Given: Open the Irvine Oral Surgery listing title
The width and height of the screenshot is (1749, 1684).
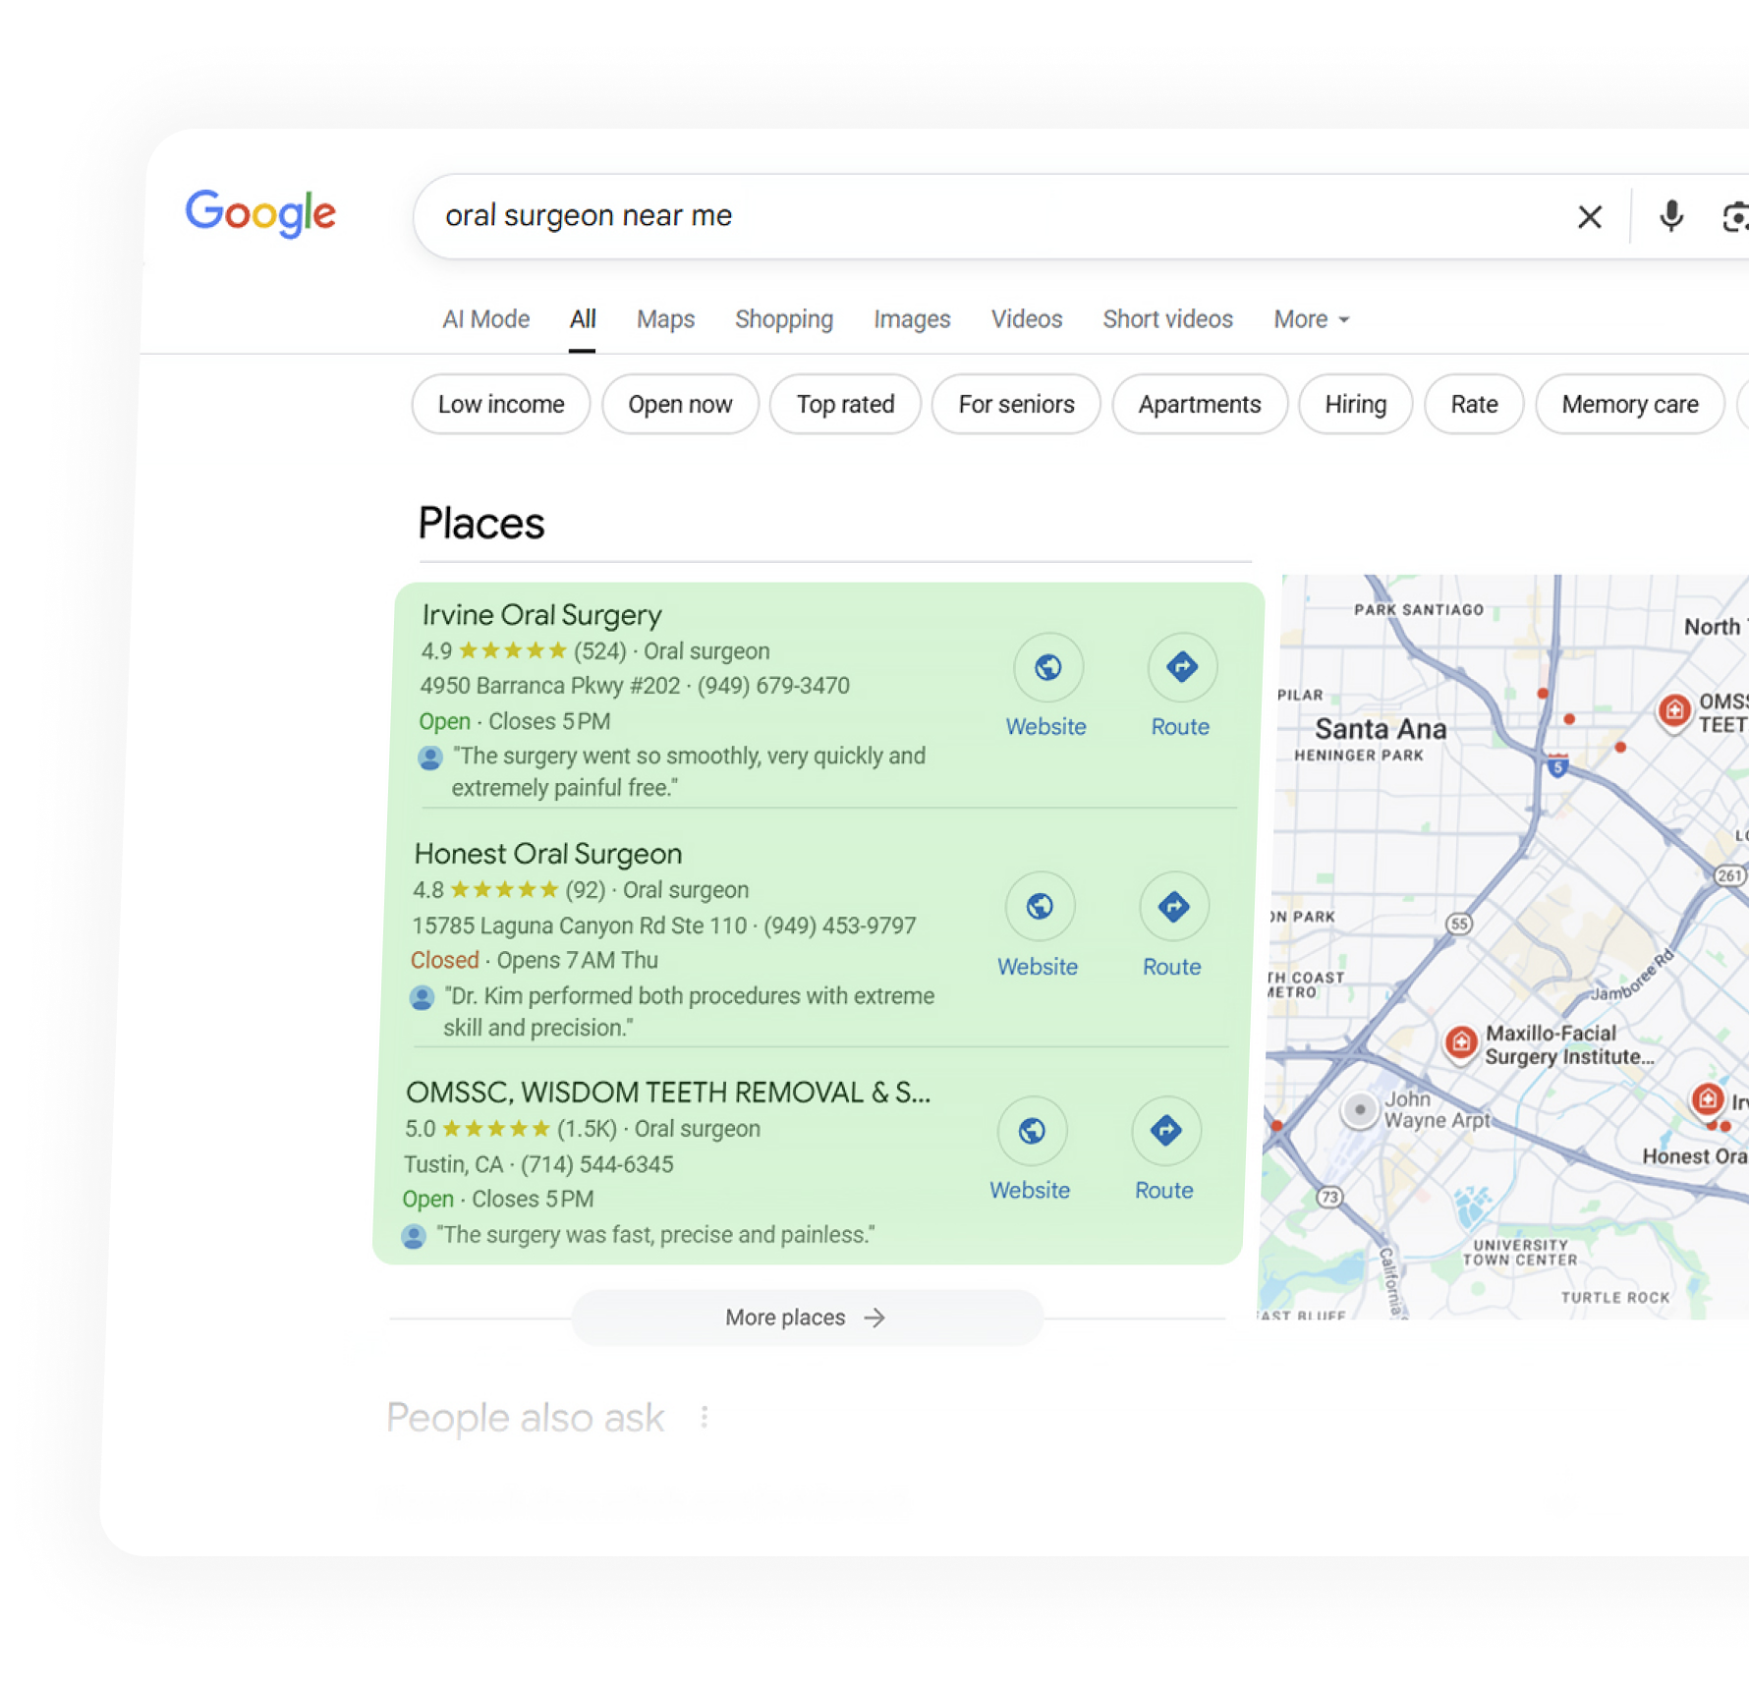Looking at the screenshot, I should point(541,615).
